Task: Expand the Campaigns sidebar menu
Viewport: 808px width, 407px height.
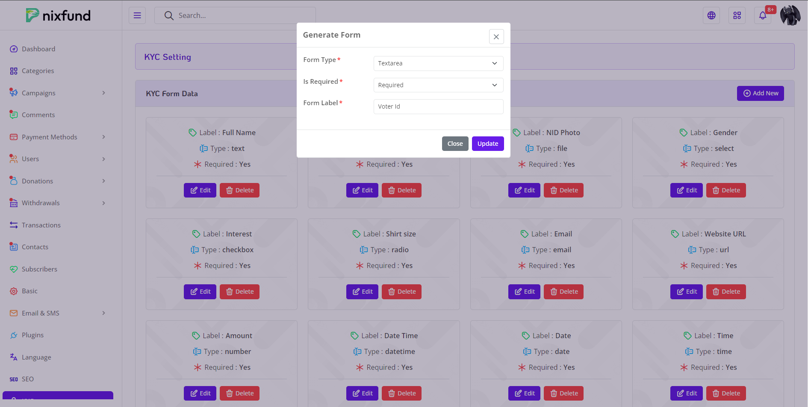Action: (58, 93)
